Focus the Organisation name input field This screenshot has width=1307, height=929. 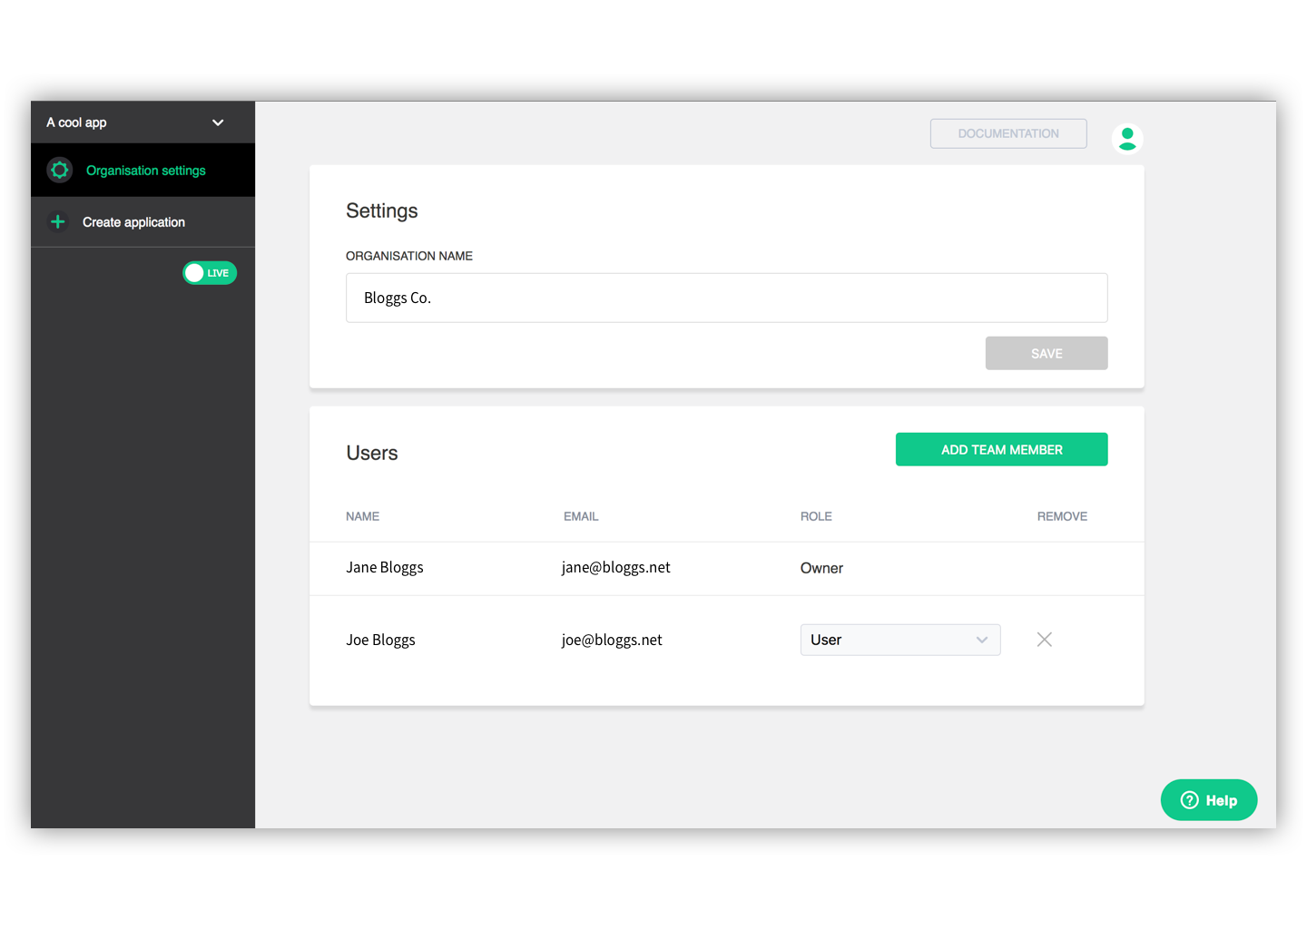coord(726,298)
